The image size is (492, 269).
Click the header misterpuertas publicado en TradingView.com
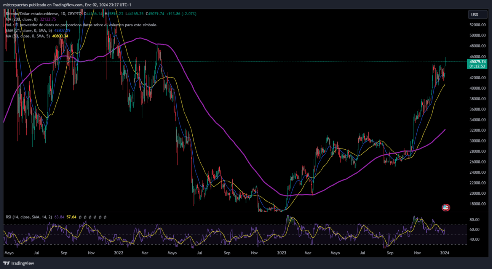coord(43,5)
